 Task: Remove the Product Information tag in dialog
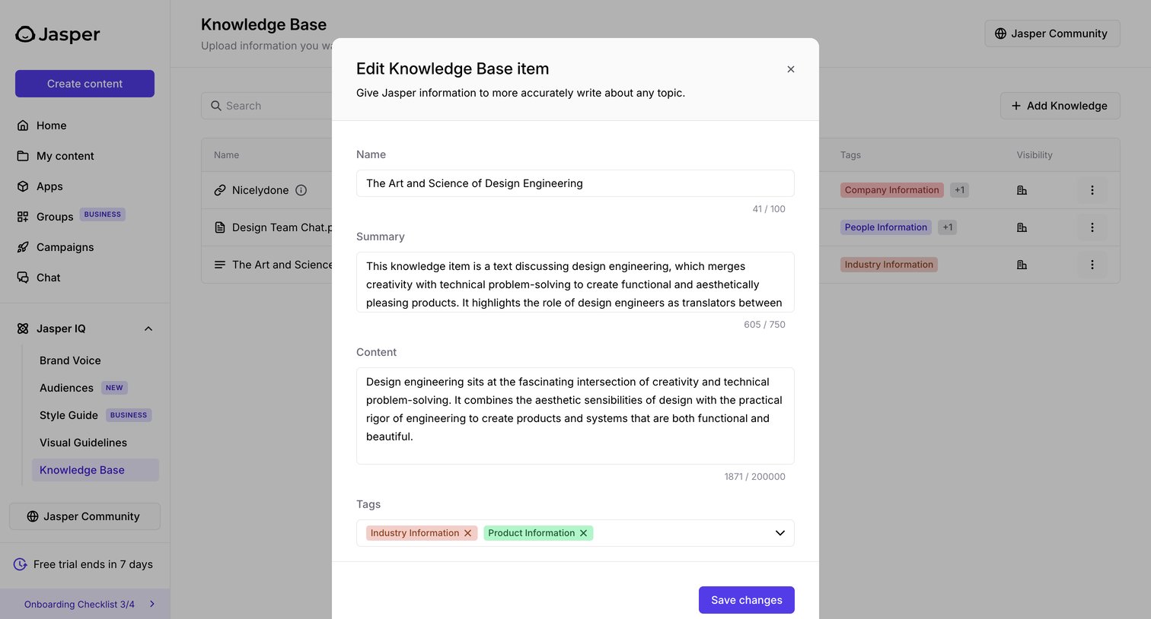584,533
